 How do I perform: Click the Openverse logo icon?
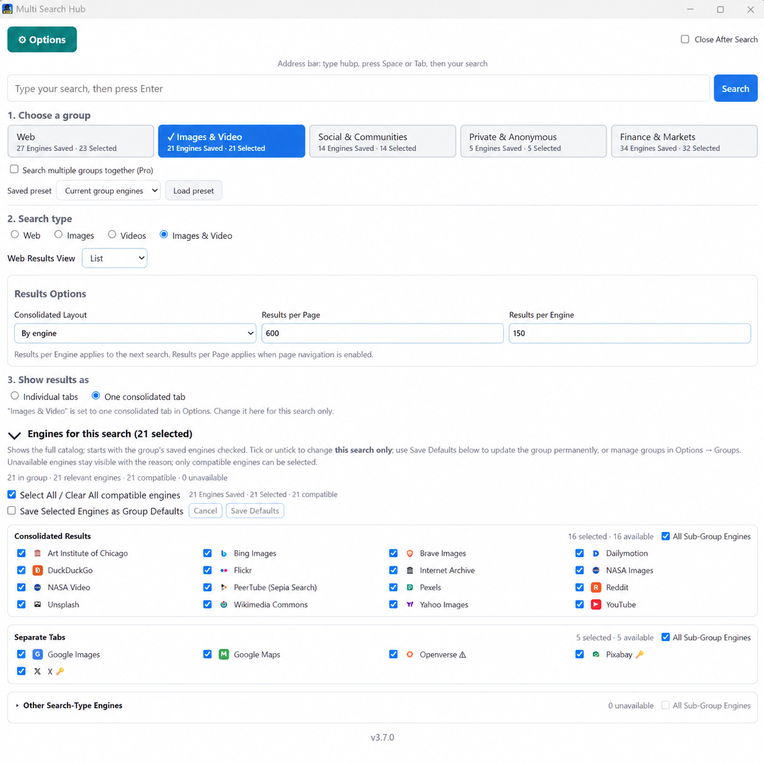coord(410,654)
